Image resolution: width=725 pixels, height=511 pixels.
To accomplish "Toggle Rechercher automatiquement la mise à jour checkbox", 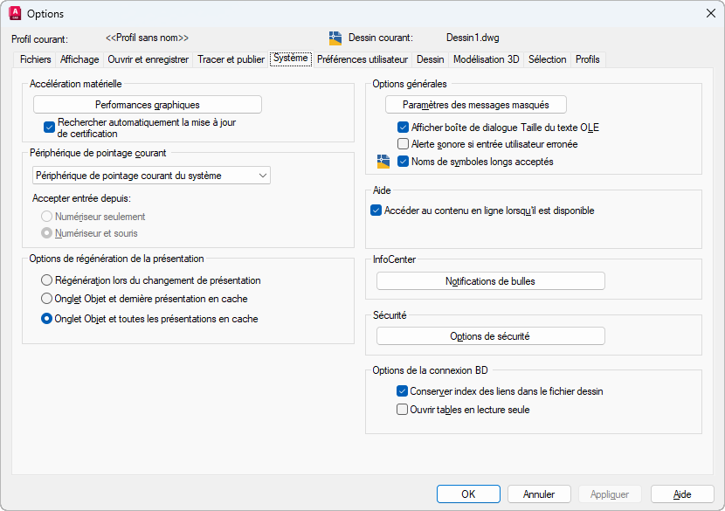I will click(x=50, y=128).
